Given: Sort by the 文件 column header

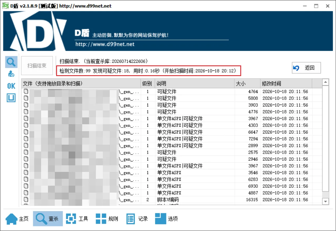Looking at the screenshot, I should [x=81, y=84].
